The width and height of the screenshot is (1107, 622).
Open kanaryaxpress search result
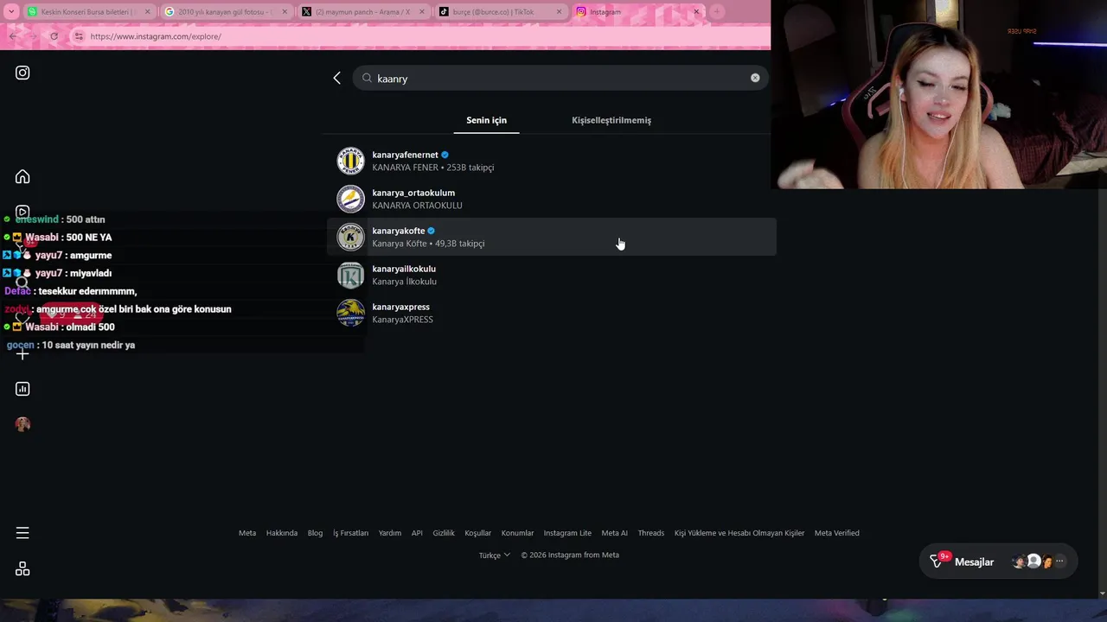pyautogui.click(x=552, y=313)
